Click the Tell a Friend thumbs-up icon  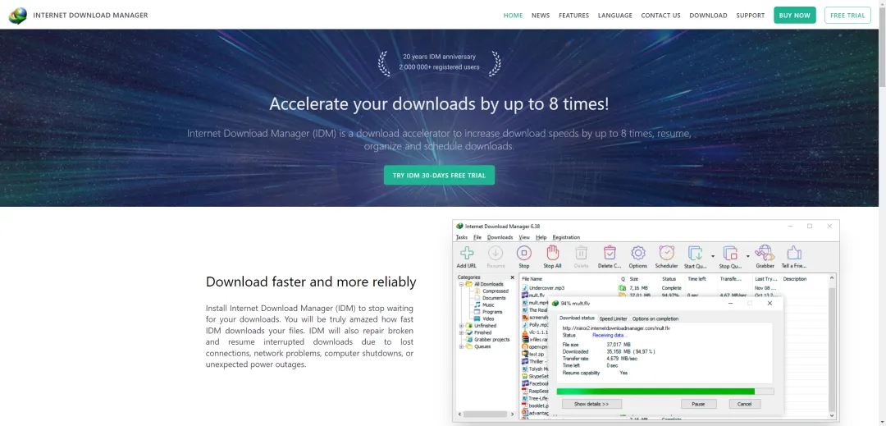[793, 254]
